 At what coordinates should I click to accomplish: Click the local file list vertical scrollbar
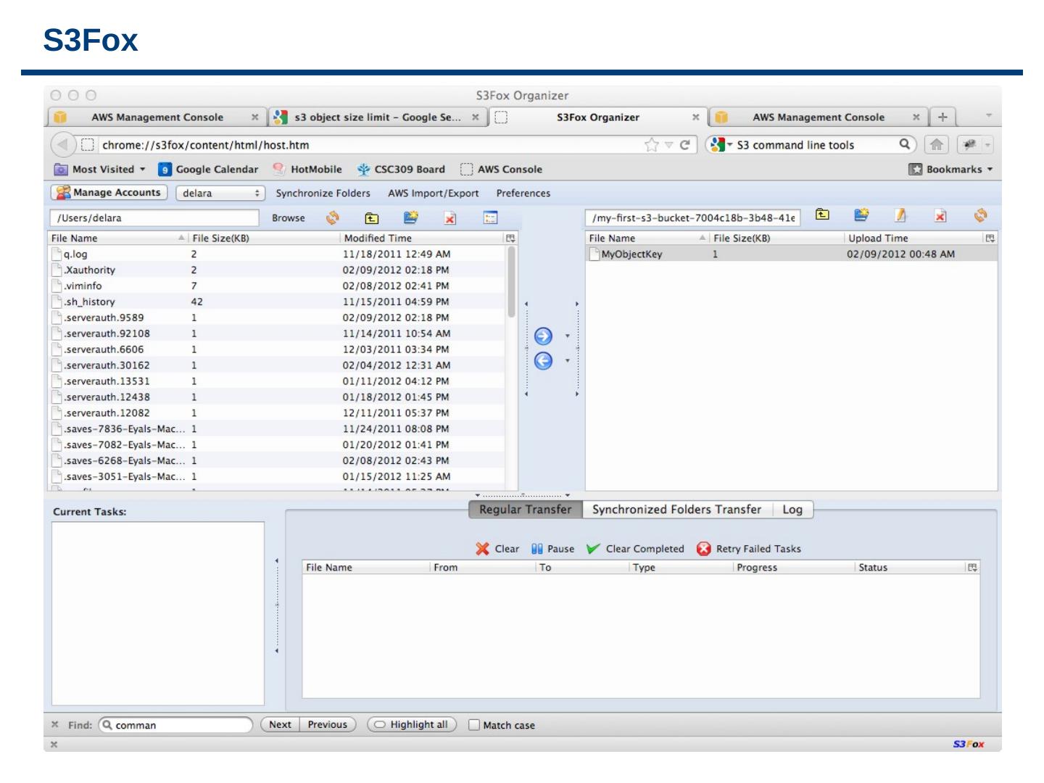[512, 283]
